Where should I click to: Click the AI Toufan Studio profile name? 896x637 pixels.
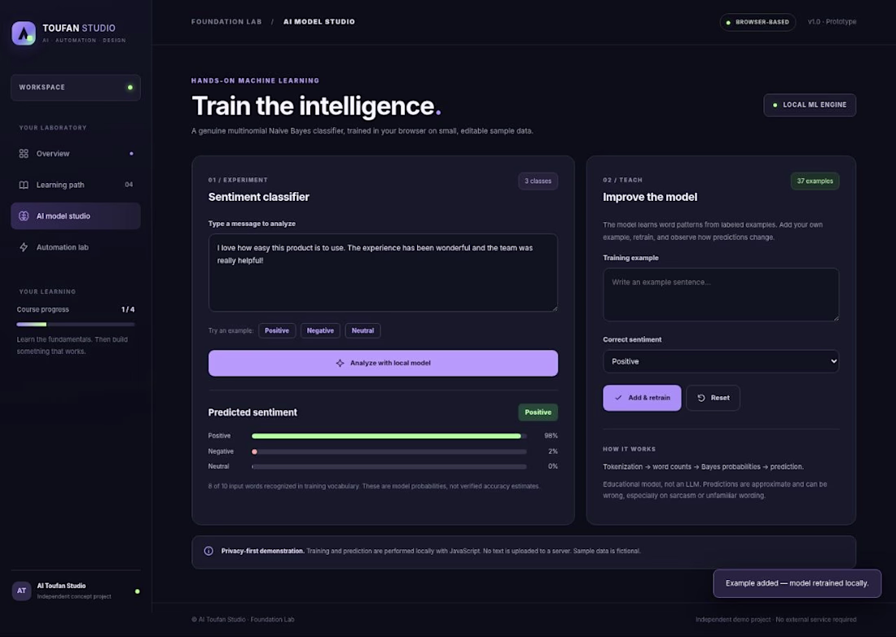click(x=61, y=586)
